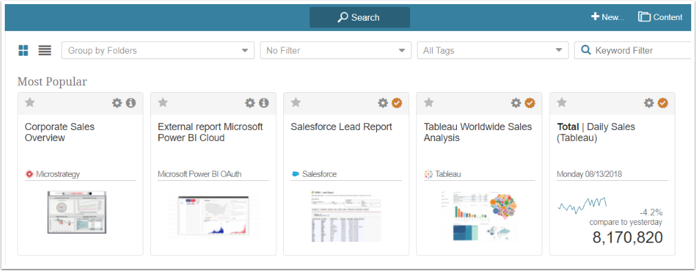The height and width of the screenshot is (271, 696).
Task: Toggle favorite star on Salesforce Lead Report
Action: click(296, 102)
